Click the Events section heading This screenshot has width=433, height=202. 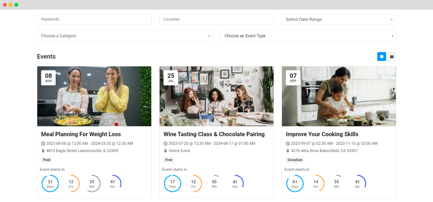click(x=46, y=57)
